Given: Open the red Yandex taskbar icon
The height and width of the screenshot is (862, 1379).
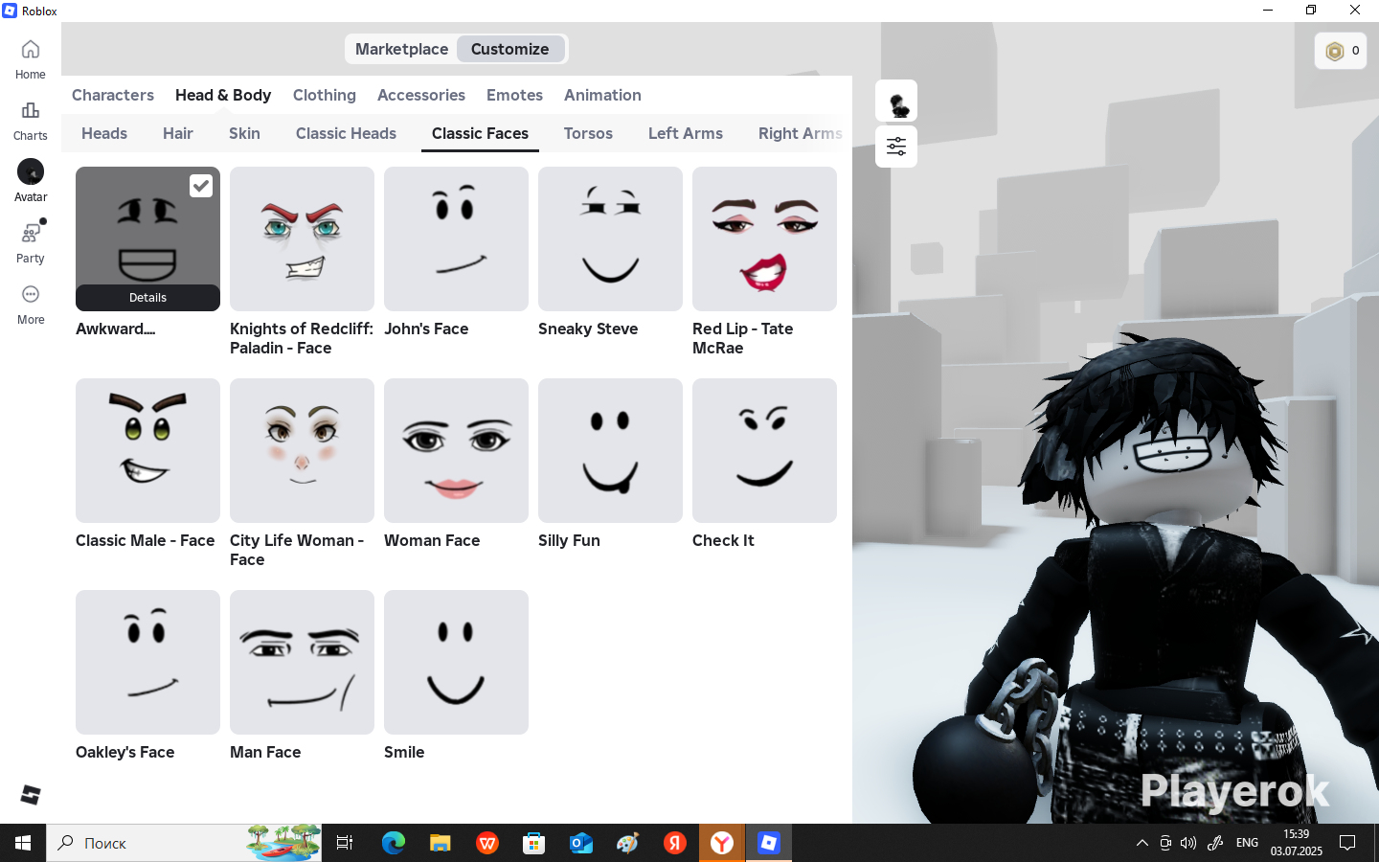Looking at the screenshot, I should pyautogui.click(x=675, y=843).
